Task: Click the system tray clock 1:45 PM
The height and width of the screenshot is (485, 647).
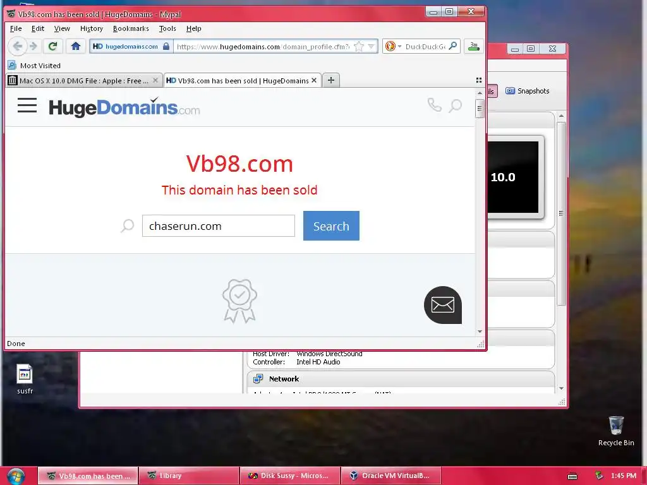Action: [624, 476]
